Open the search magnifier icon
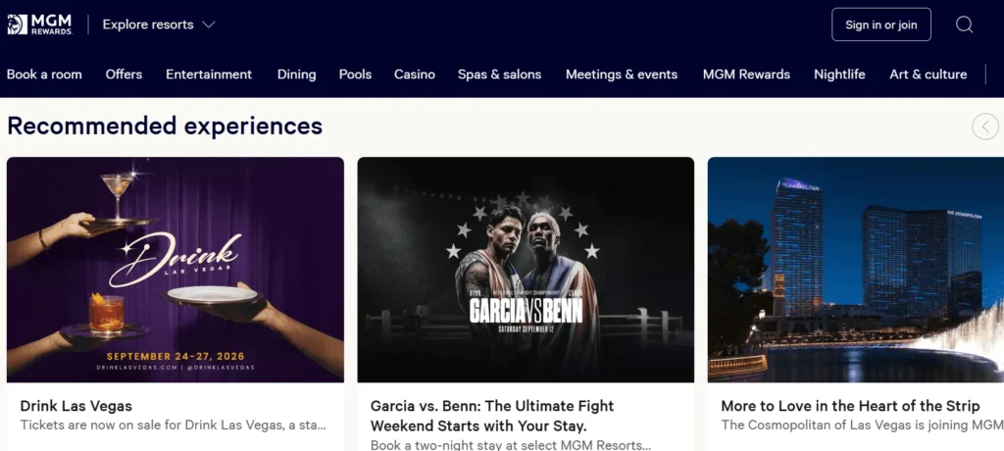1004x451 pixels. pos(965,25)
